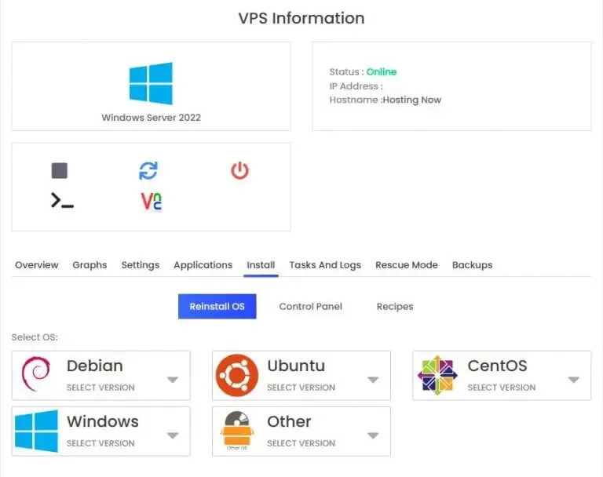Click the Reinstall OS button
This screenshot has width=603, height=477.
[217, 306]
